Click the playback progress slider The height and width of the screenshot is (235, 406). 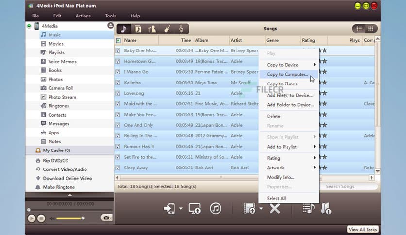click(x=69, y=210)
